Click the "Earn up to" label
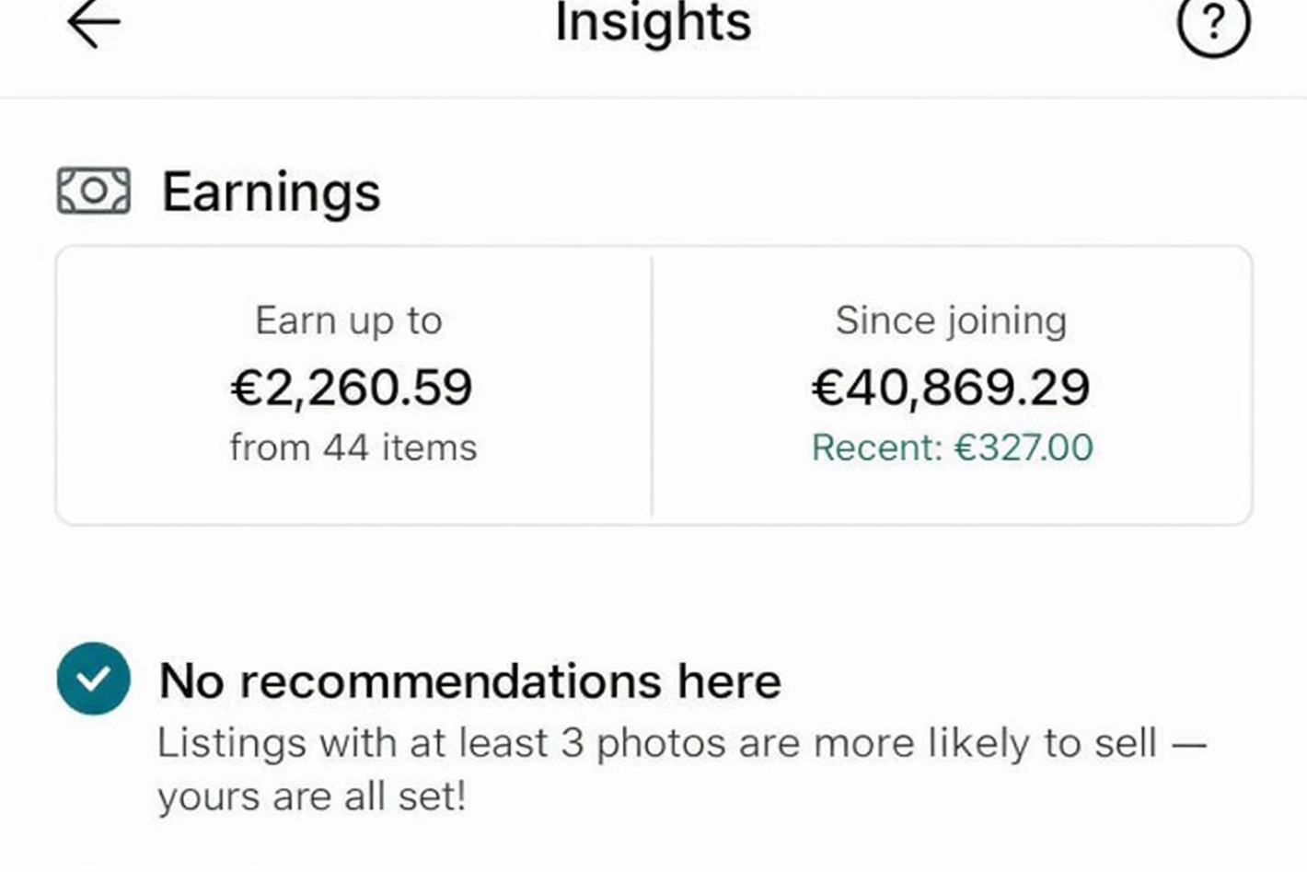 (x=349, y=320)
